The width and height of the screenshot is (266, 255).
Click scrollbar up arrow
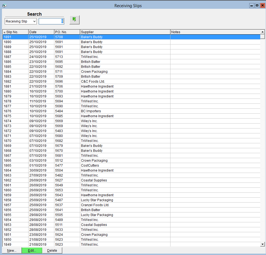(262, 32)
